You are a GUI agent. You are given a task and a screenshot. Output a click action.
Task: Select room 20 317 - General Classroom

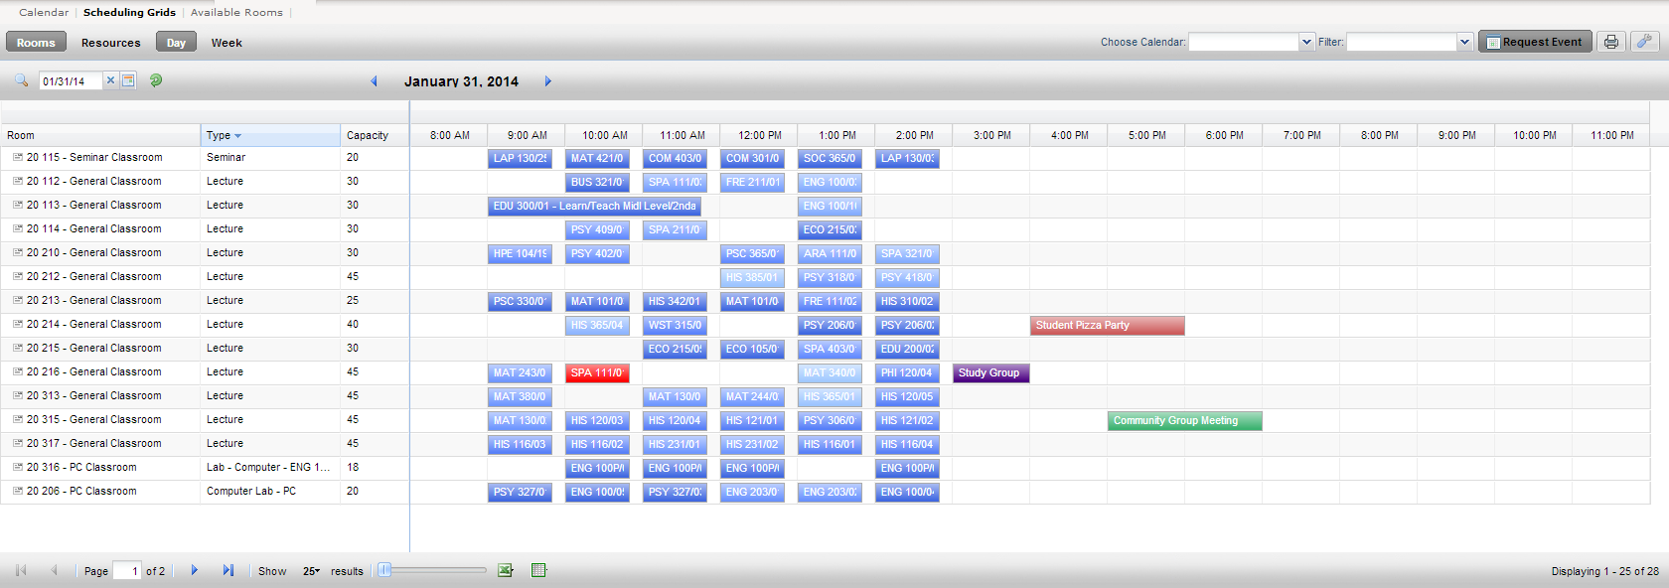(x=94, y=443)
